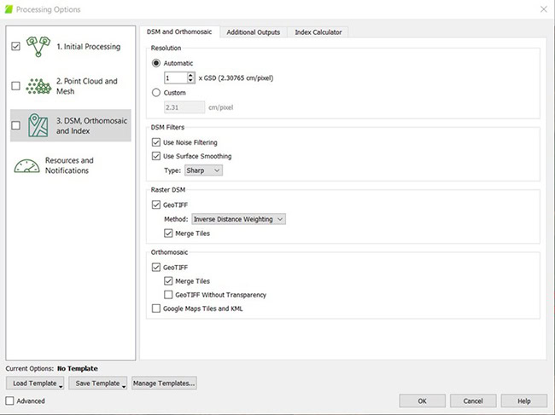
Task: Click the DSM Orthomosaic map icon
Action: (x=38, y=125)
